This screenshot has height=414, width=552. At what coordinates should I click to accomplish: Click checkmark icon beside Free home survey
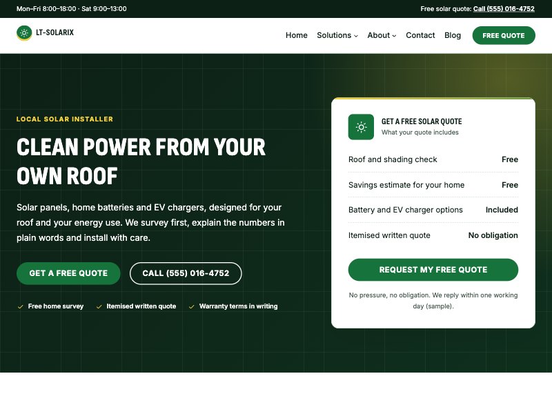(x=21, y=306)
